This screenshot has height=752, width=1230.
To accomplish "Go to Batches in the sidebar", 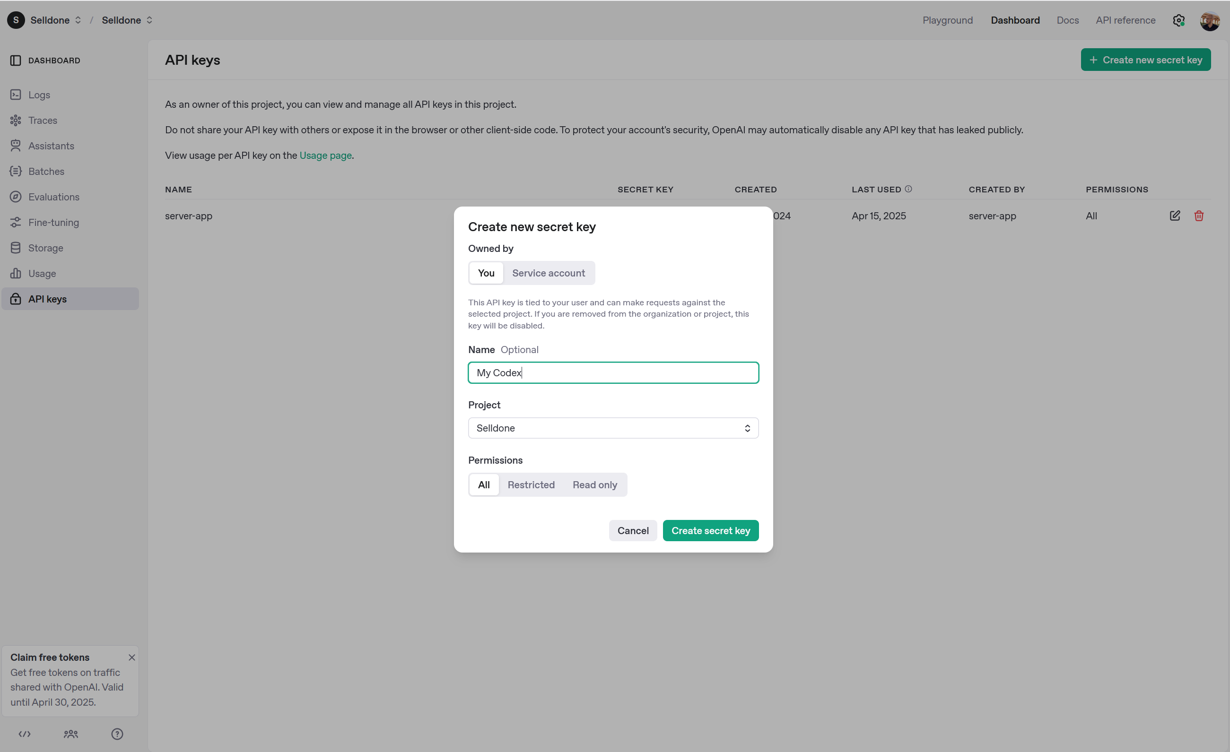I will pos(70,171).
